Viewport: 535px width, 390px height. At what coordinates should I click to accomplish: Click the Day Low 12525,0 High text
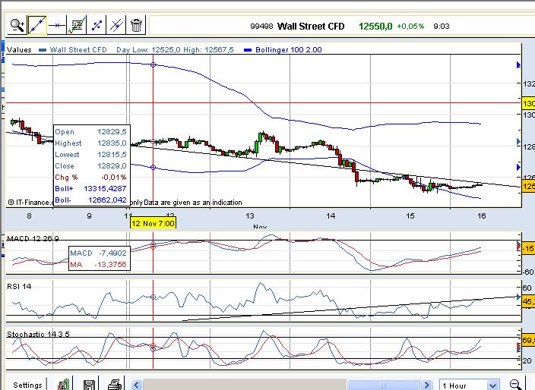(175, 50)
